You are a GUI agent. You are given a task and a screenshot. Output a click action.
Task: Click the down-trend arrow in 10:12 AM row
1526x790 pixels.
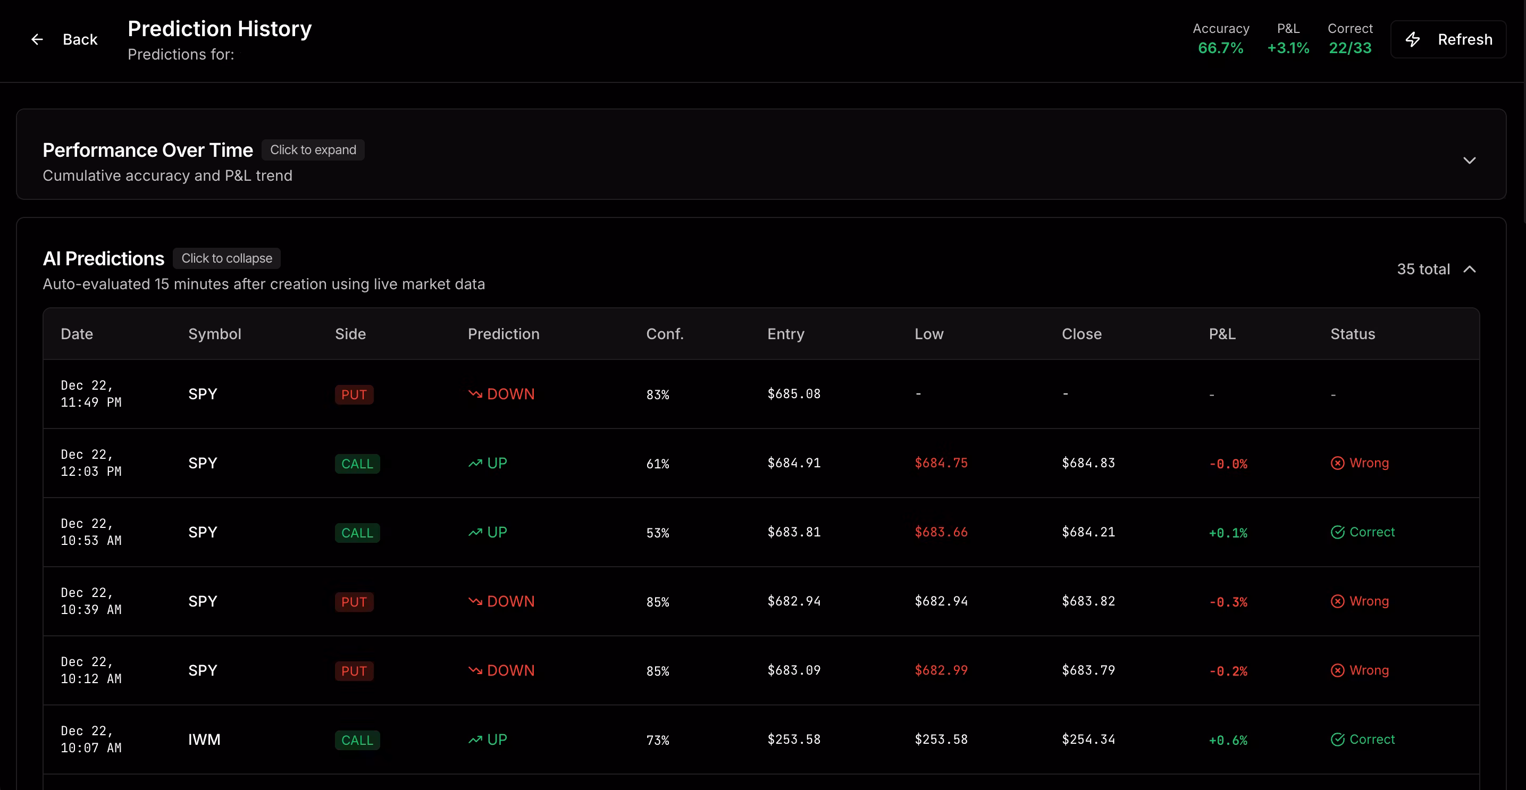tap(475, 670)
